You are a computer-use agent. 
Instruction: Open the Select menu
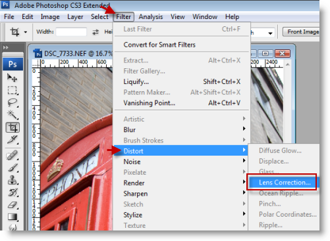(99, 16)
